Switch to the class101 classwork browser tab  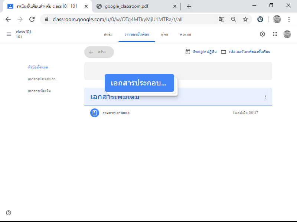(48, 6)
